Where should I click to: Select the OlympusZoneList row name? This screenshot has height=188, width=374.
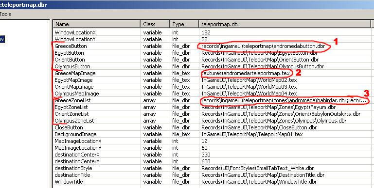[74, 121]
